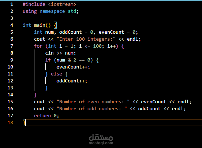Place cursor on cin in line 8

(x=49, y=53)
